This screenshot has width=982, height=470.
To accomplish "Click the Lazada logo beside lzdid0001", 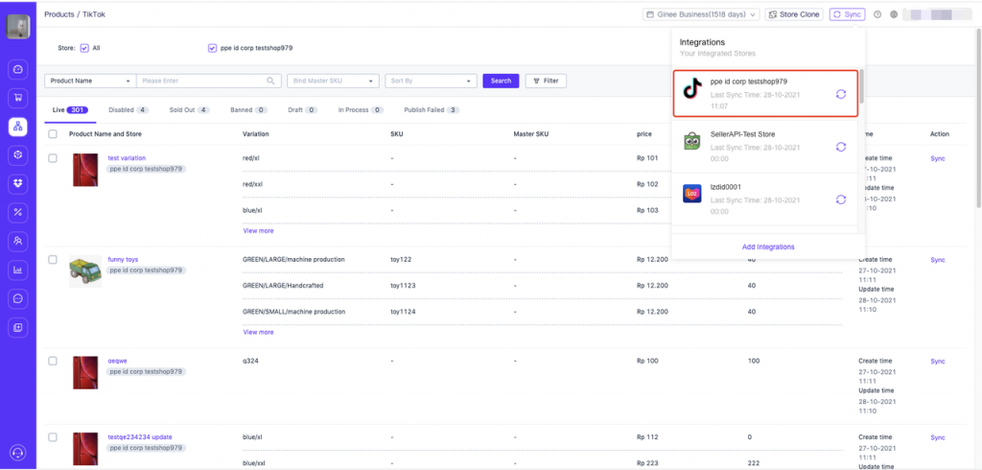I will [692, 194].
